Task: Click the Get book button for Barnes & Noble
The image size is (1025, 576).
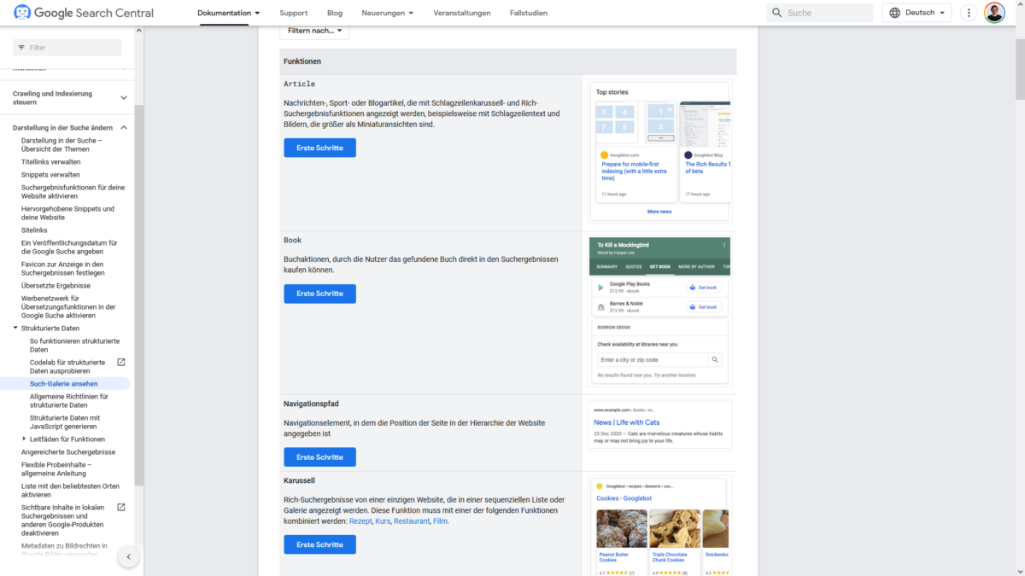Action: (x=703, y=307)
